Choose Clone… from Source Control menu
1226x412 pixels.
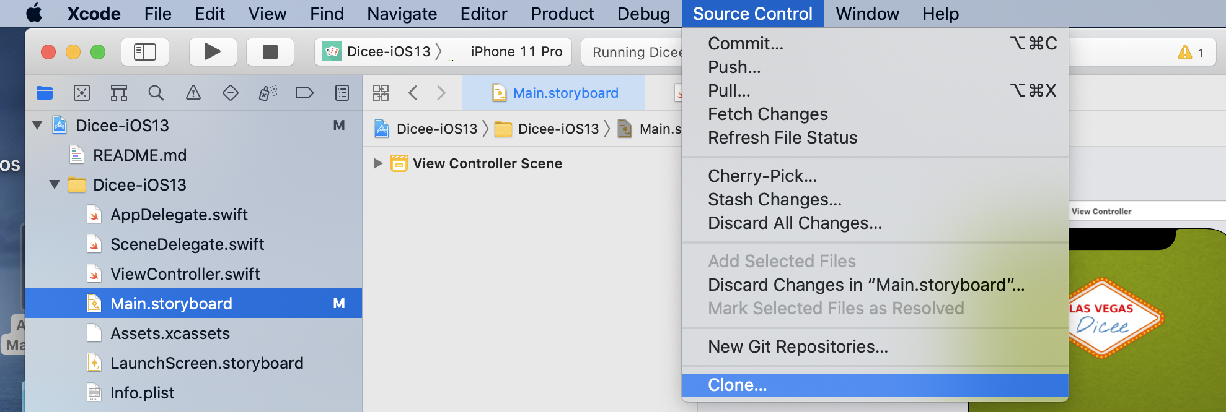pos(738,385)
